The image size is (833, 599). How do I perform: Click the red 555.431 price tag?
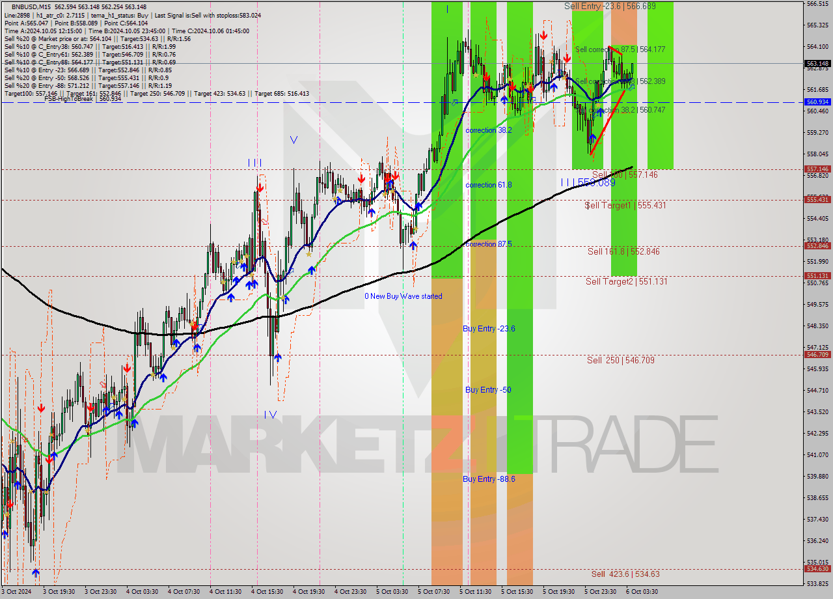[x=817, y=200]
